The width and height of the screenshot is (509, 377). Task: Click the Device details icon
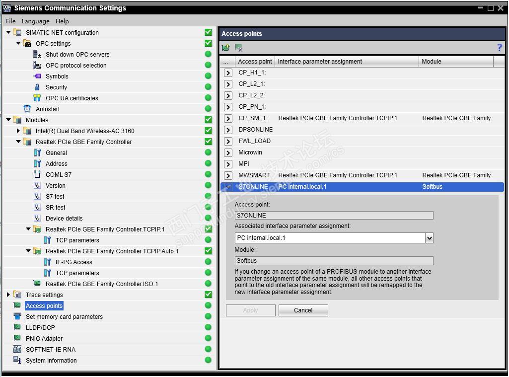tap(37, 218)
